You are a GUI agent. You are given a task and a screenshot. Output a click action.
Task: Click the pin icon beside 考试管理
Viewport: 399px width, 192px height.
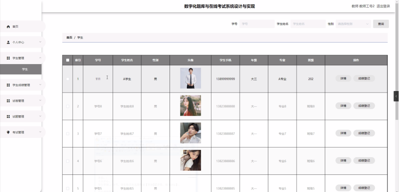tap(8, 132)
